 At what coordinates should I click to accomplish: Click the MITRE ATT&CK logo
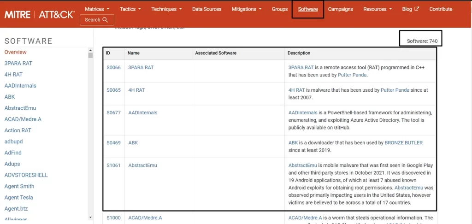click(x=40, y=14)
